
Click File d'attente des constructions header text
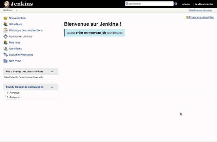point(24,71)
